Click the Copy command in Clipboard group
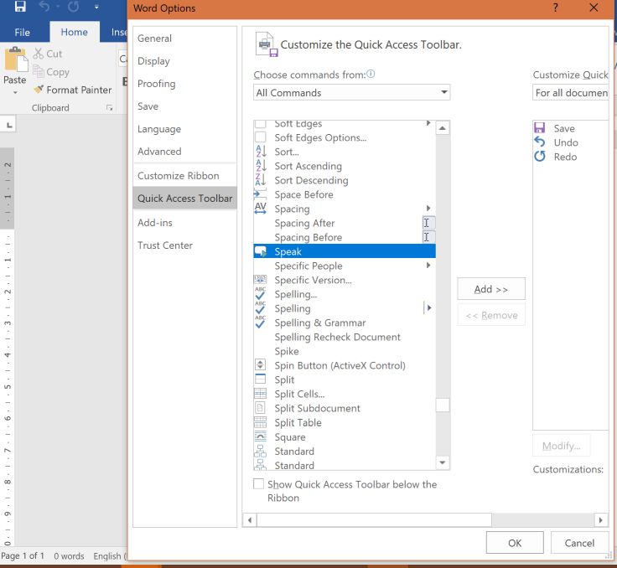Screen dimensions: 617x568 (51, 71)
